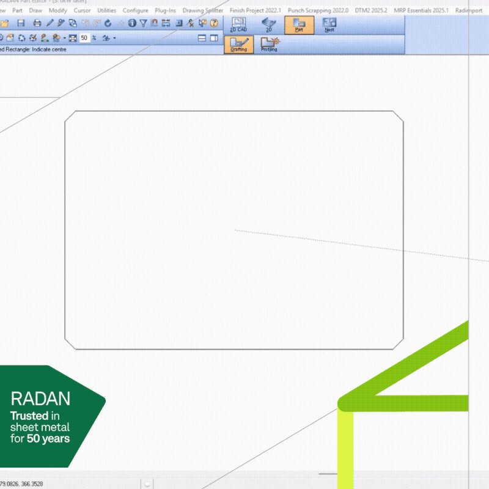This screenshot has width=489, height=489.
Task: Select the Drafting mode button
Action: 239,45
